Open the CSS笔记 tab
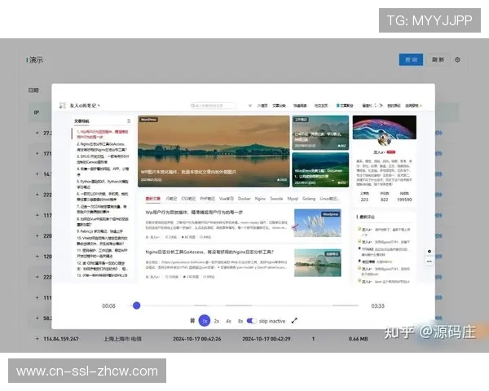 coord(189,199)
